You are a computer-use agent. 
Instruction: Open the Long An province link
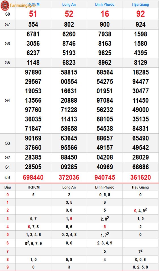click(x=69, y=5)
